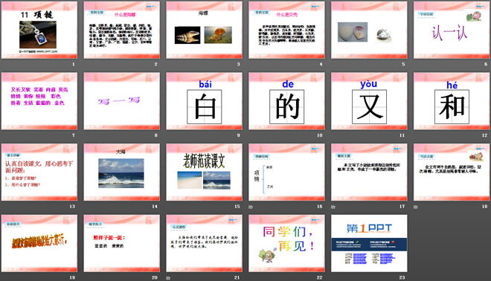Click slide number label 19
The height and width of the screenshot is (281, 491).
[72, 277]
